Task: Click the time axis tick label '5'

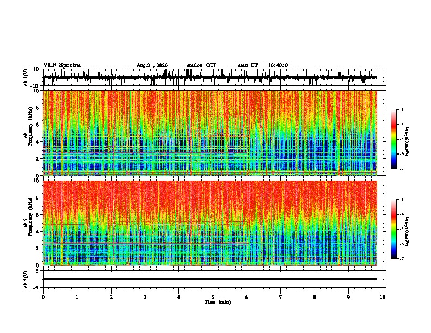Action: [213, 297]
